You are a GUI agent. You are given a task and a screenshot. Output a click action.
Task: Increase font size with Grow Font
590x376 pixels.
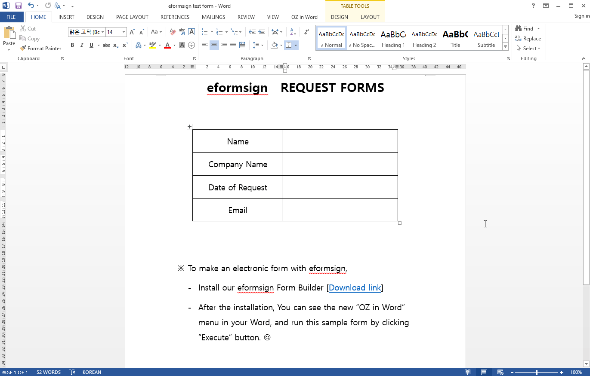(x=132, y=32)
